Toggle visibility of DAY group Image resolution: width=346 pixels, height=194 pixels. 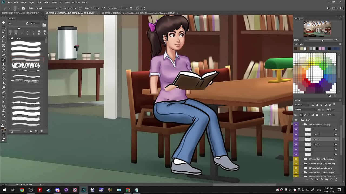click(x=296, y=120)
